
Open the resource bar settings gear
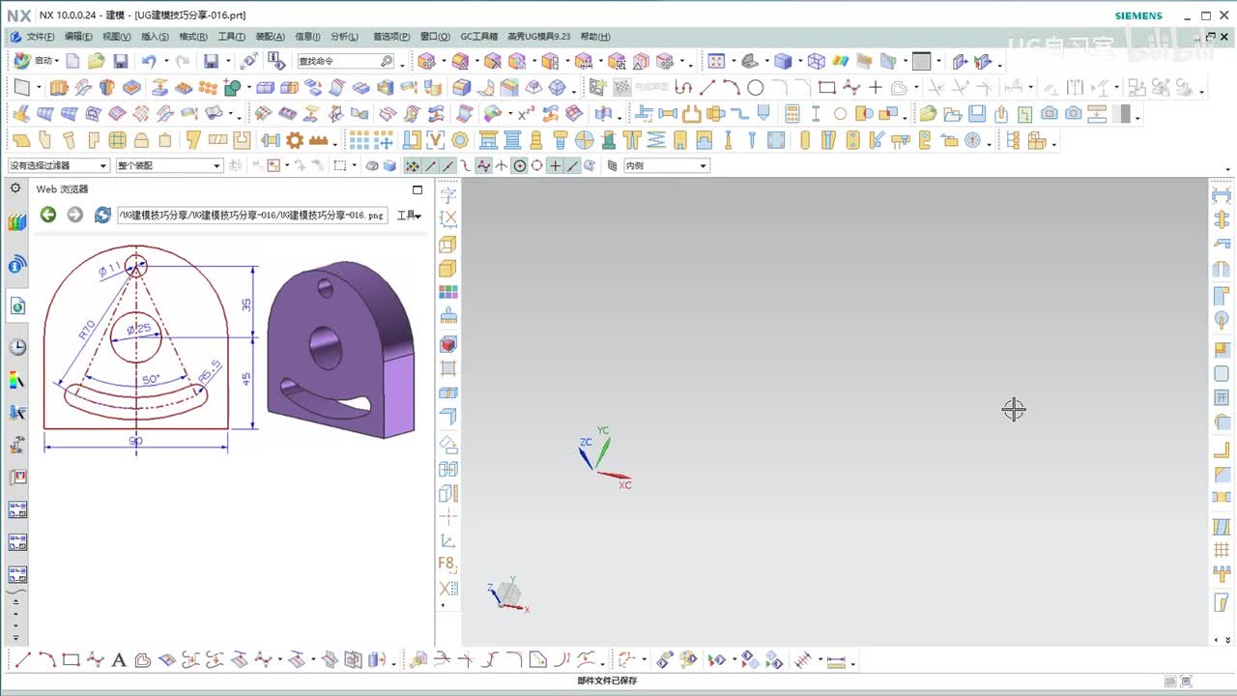coord(15,188)
